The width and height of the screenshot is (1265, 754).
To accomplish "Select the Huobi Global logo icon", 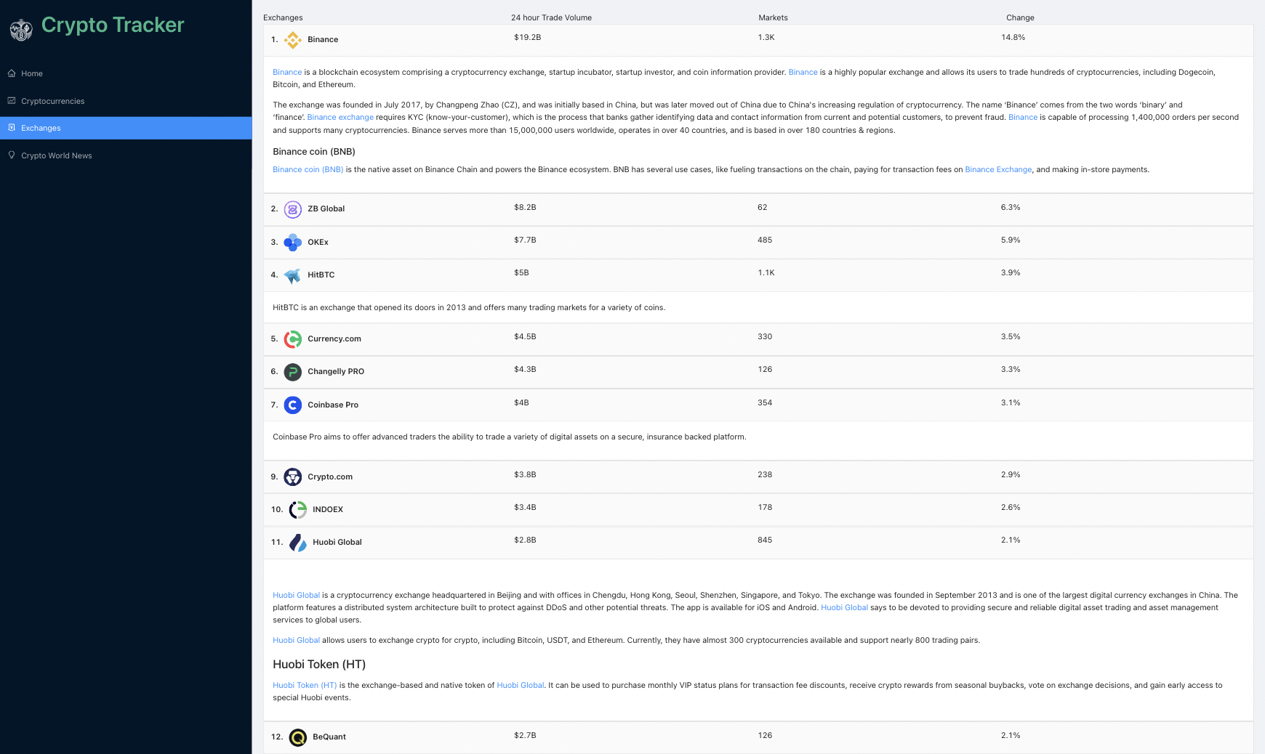I will [x=297, y=542].
